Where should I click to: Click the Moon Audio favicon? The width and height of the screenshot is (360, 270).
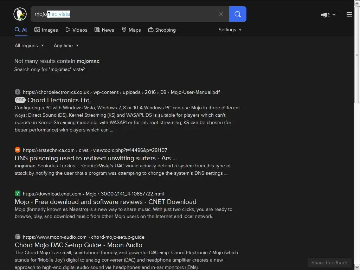[x=18, y=237]
